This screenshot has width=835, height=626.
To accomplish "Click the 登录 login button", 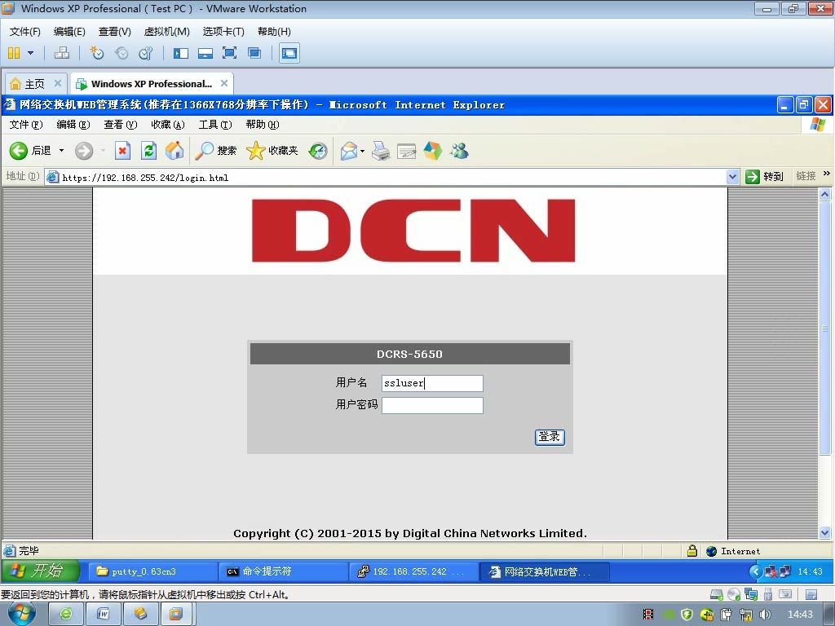I will tap(550, 437).
